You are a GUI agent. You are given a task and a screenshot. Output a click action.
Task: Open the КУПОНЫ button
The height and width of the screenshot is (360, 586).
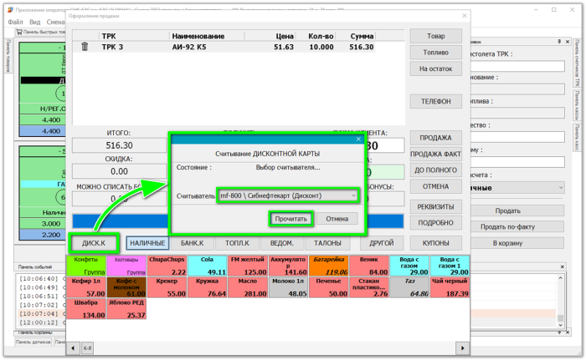[436, 243]
